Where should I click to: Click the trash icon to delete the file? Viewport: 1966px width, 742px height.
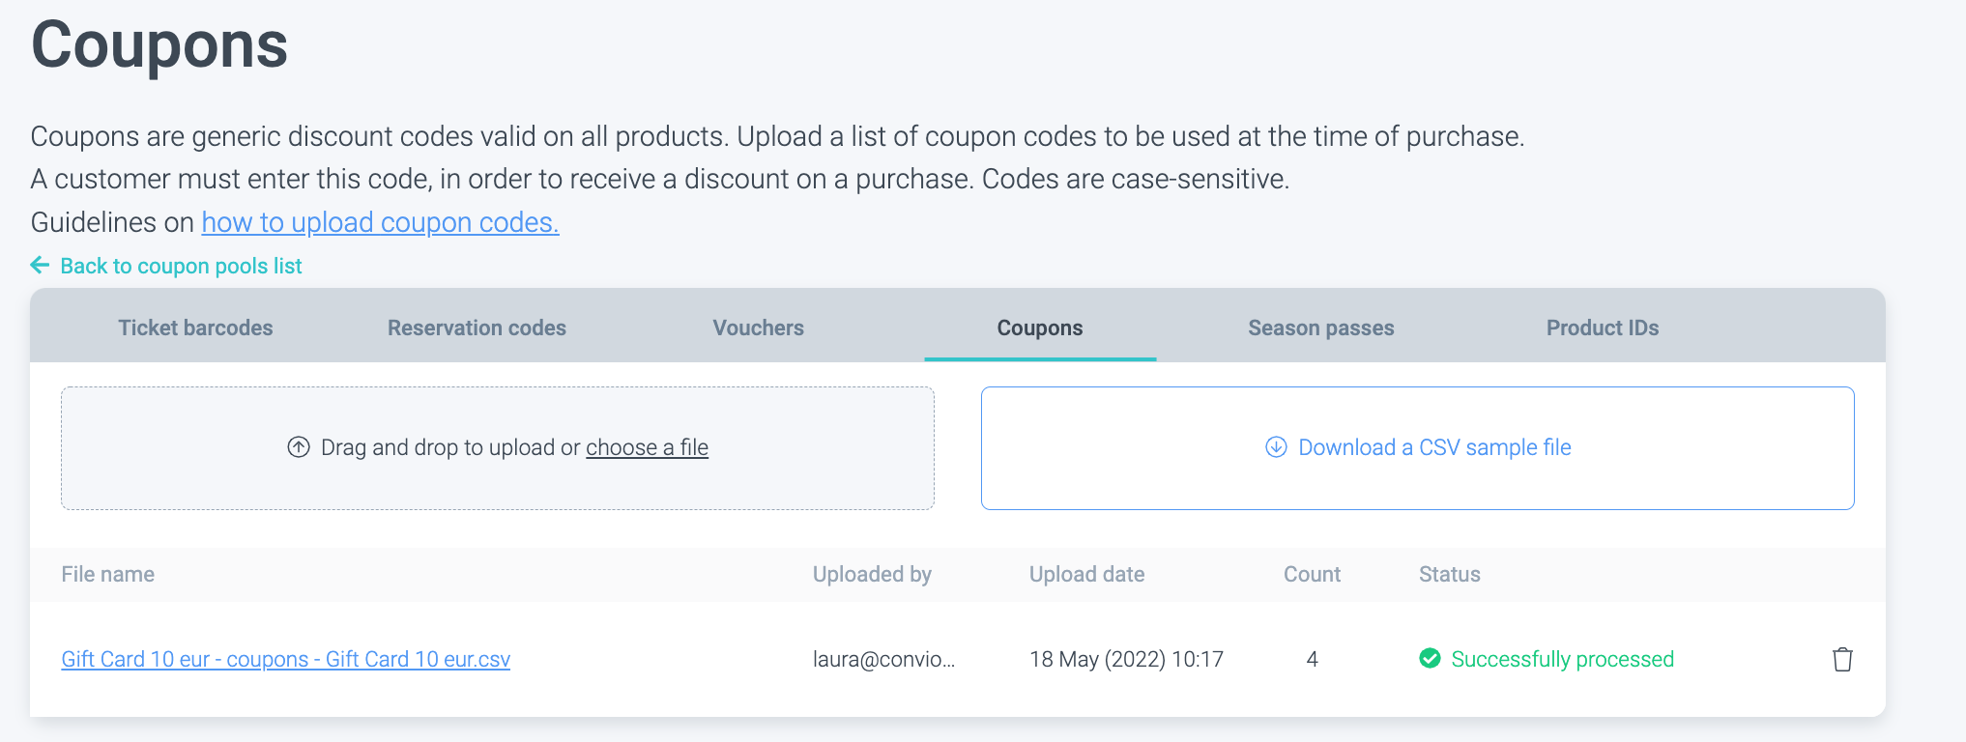1842,659
